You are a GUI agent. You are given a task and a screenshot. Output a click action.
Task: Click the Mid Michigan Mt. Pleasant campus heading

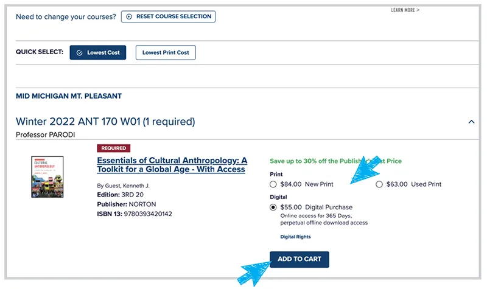click(x=69, y=96)
